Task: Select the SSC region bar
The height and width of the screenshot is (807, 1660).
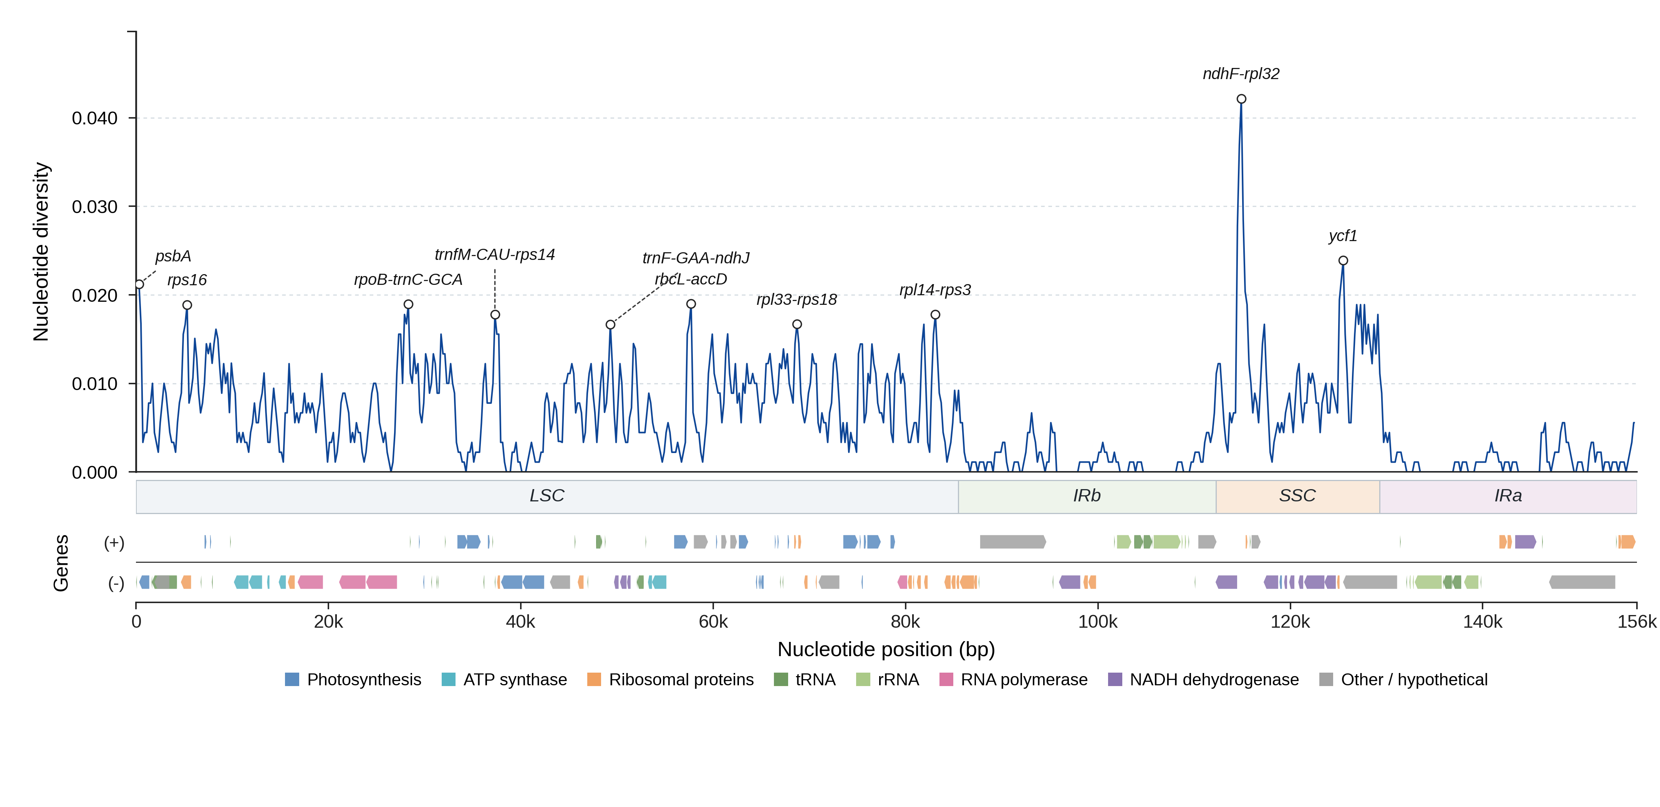Action: (x=1298, y=496)
